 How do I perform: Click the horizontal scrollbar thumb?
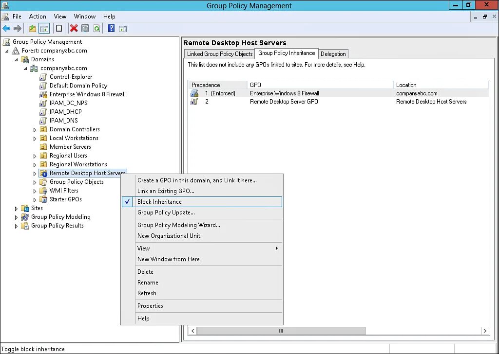(281, 331)
